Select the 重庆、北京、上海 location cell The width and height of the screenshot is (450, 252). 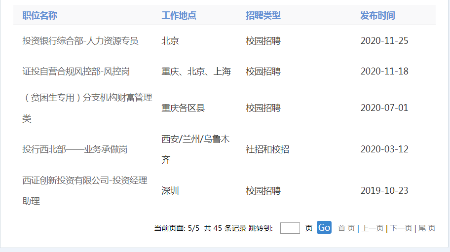tap(196, 72)
